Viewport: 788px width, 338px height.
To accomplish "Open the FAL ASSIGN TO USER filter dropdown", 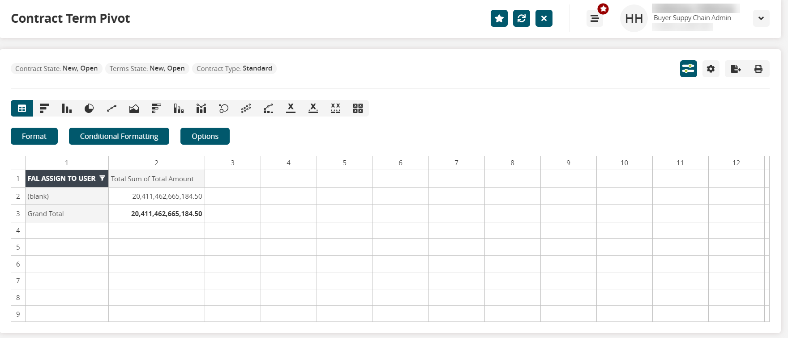I will 102,178.
